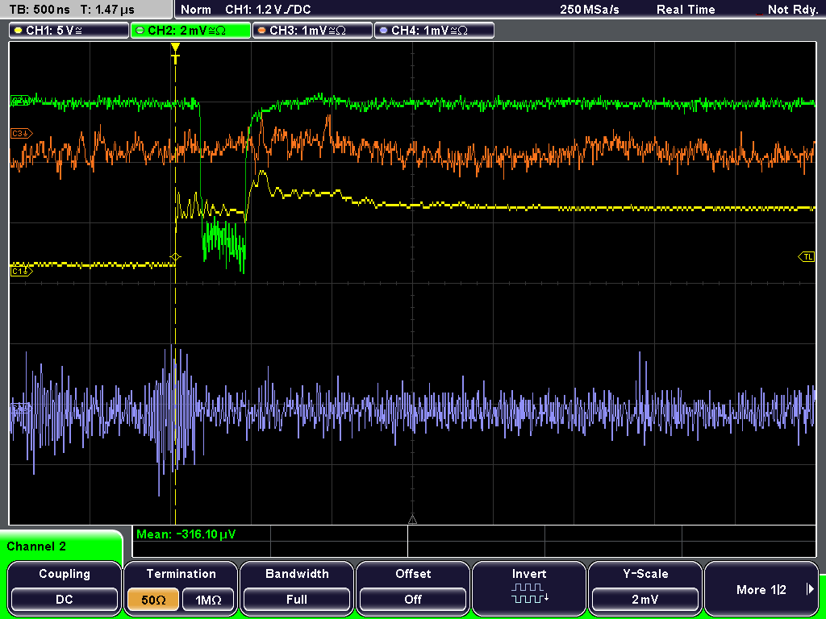Toggle the channel Invert waveform icon
The height and width of the screenshot is (619, 826).
click(x=529, y=592)
